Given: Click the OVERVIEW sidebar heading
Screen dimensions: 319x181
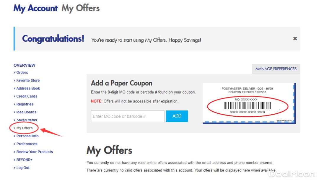Looking at the screenshot, I should click(25, 65).
